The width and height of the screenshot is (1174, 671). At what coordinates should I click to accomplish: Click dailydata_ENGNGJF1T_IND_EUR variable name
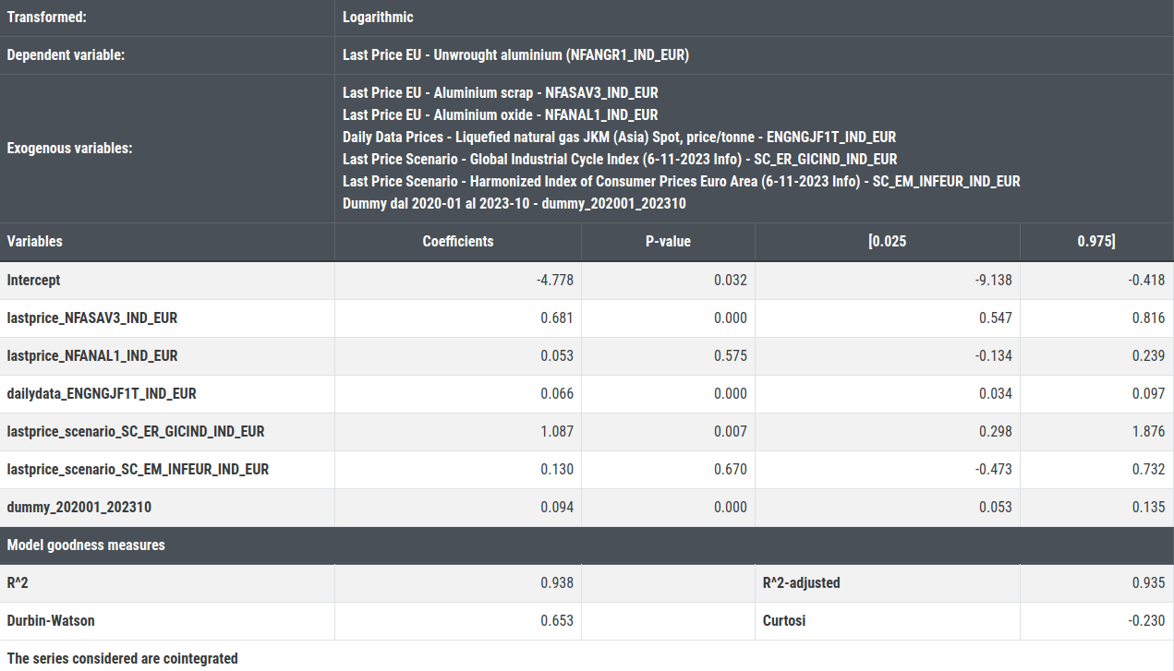coord(102,393)
